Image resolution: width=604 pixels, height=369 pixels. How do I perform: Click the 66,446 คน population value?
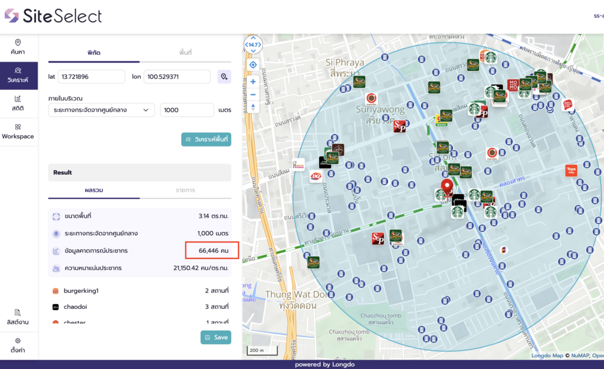click(214, 251)
